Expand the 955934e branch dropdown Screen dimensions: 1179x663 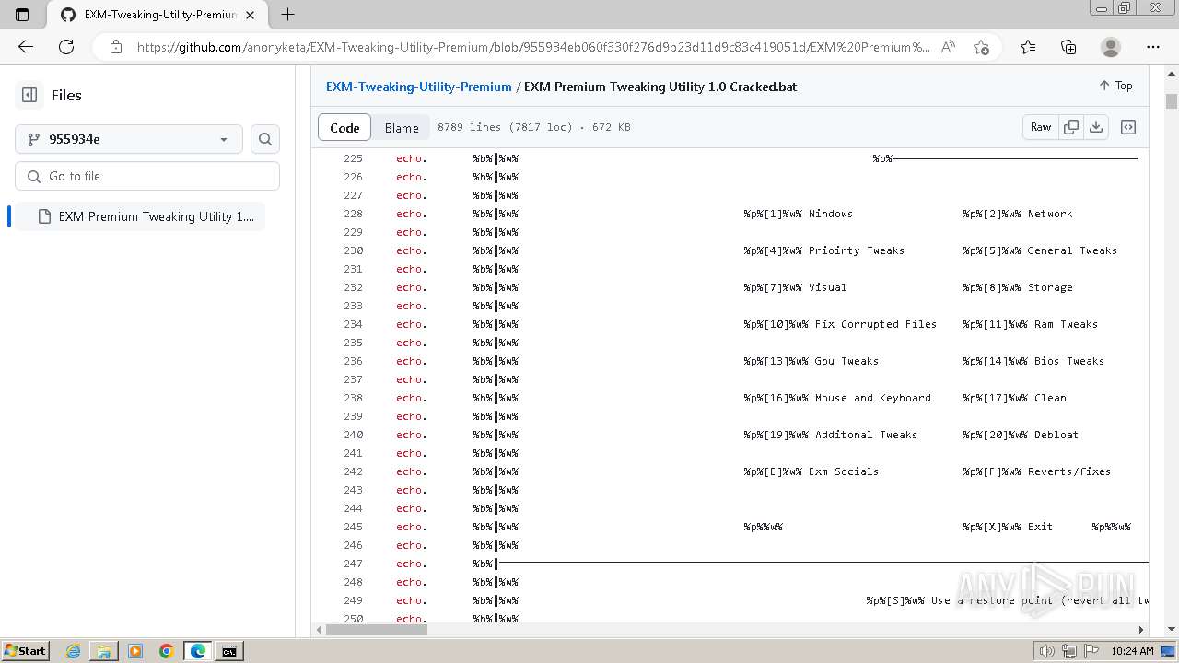pos(129,139)
